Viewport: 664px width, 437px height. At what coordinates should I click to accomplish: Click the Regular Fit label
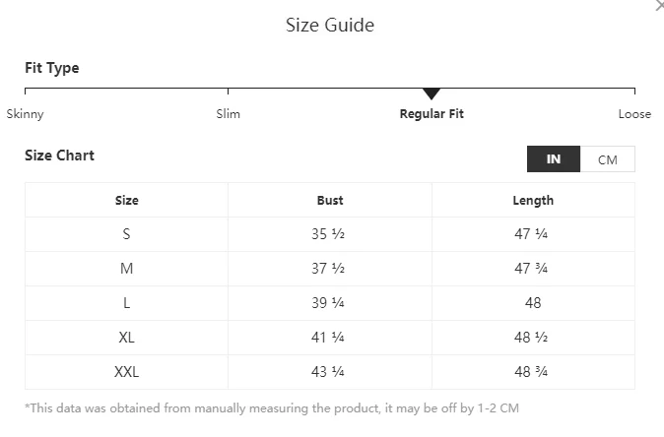pyautogui.click(x=432, y=114)
